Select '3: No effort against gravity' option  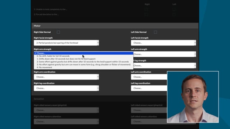84,64
